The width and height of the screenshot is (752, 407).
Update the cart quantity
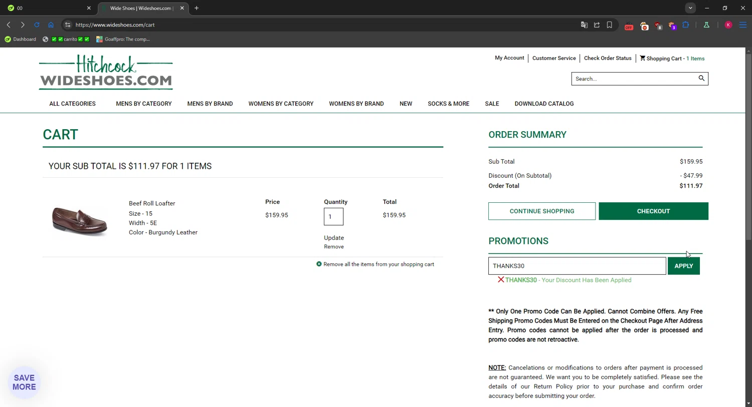[x=334, y=238]
